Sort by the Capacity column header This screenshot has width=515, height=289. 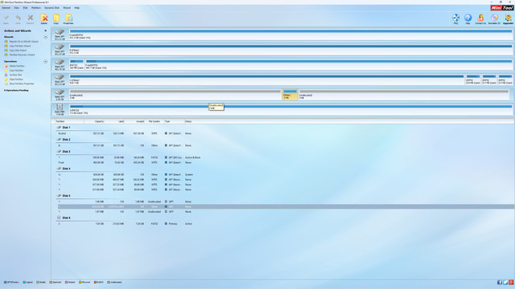click(x=94, y=121)
